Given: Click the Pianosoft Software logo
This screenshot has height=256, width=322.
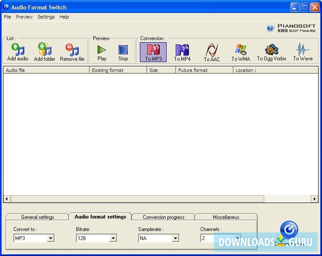Looking at the screenshot, I should pyautogui.click(x=297, y=28).
